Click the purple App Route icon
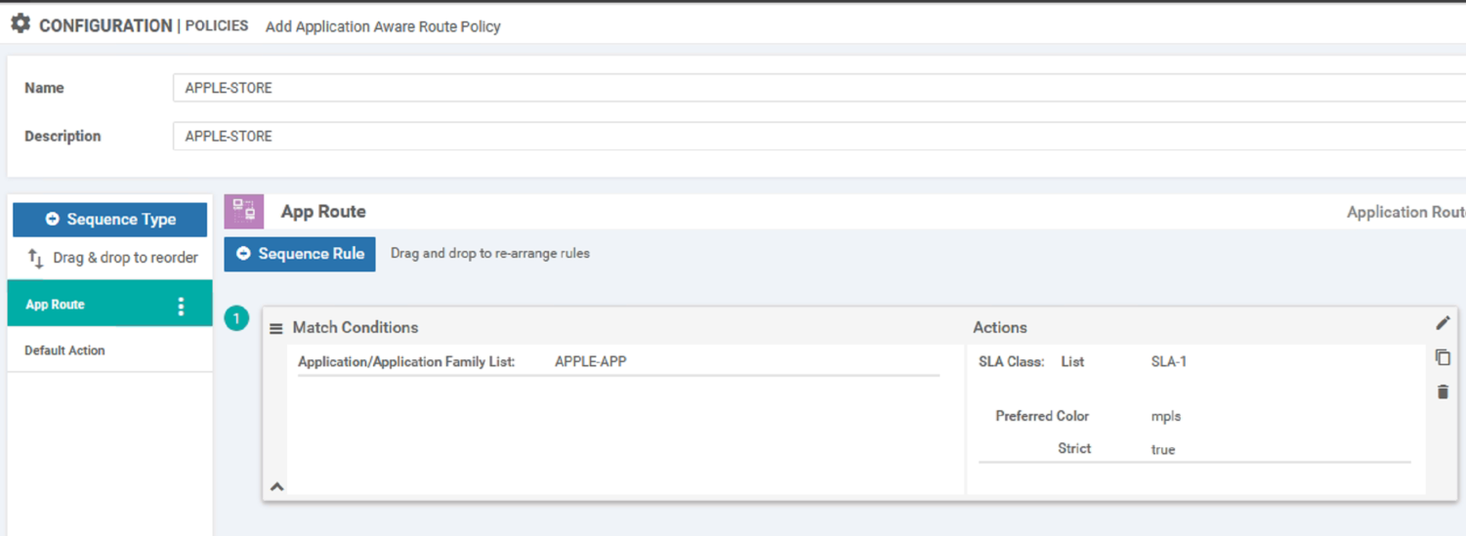 point(244,211)
